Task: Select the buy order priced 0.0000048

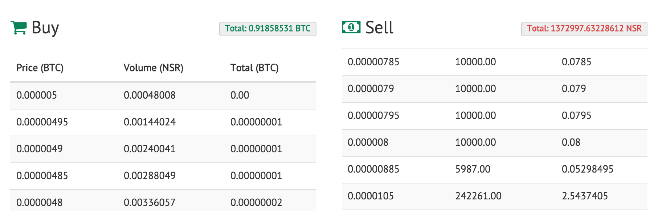Action: pyautogui.click(x=40, y=202)
